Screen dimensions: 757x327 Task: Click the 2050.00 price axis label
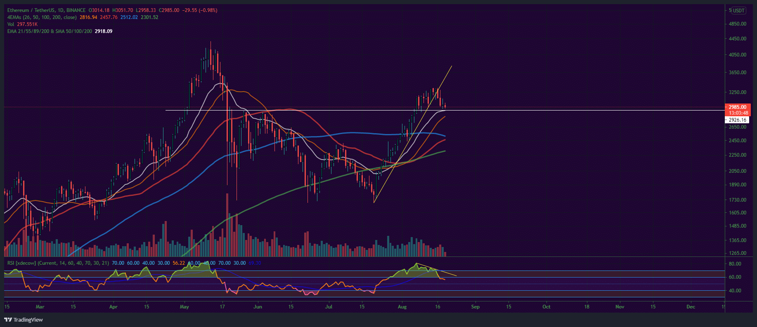coord(738,171)
